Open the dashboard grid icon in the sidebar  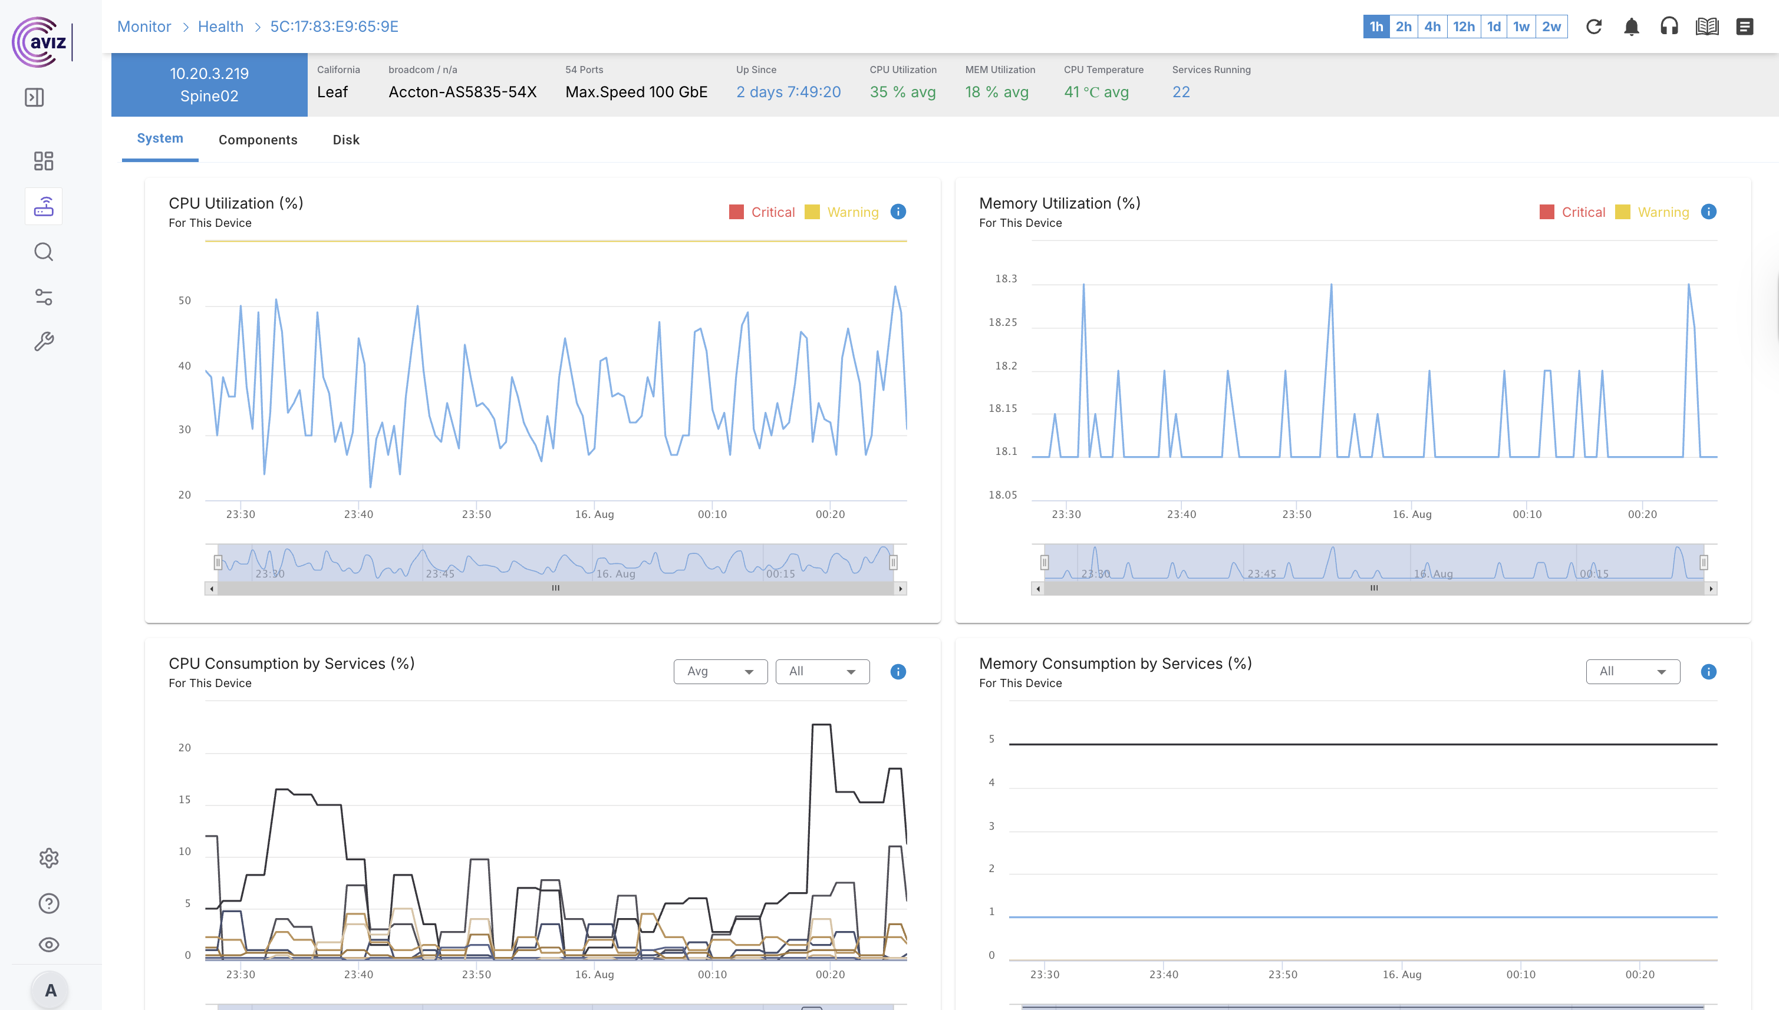pos(43,161)
